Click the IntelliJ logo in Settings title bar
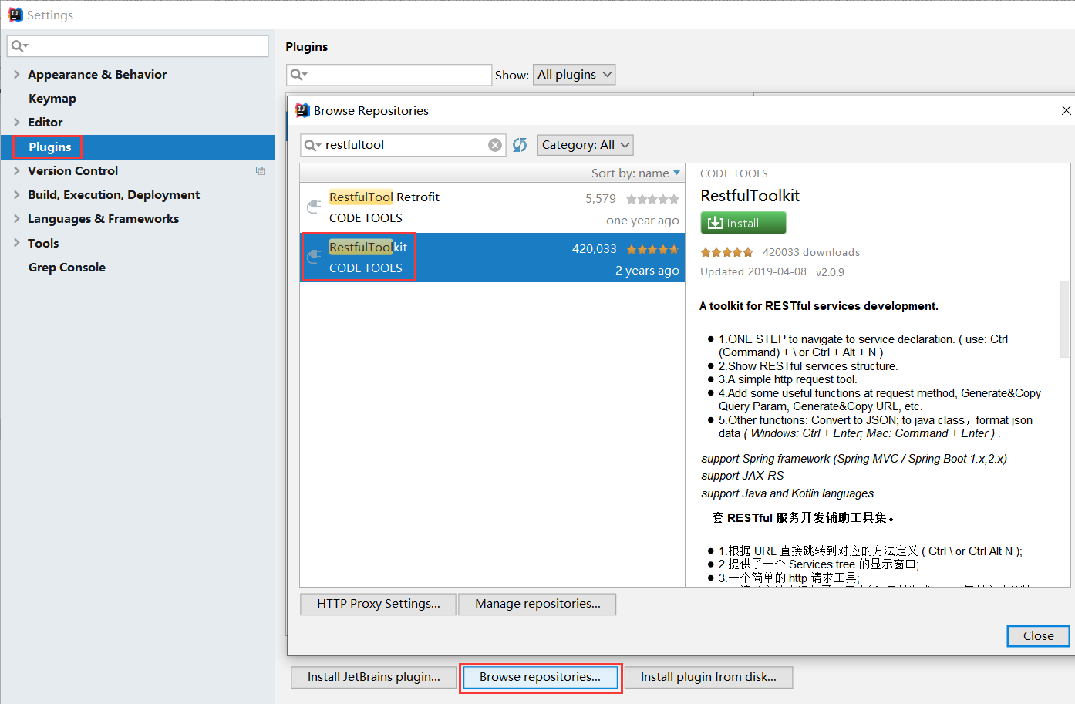The height and width of the screenshot is (704, 1075). coord(15,15)
